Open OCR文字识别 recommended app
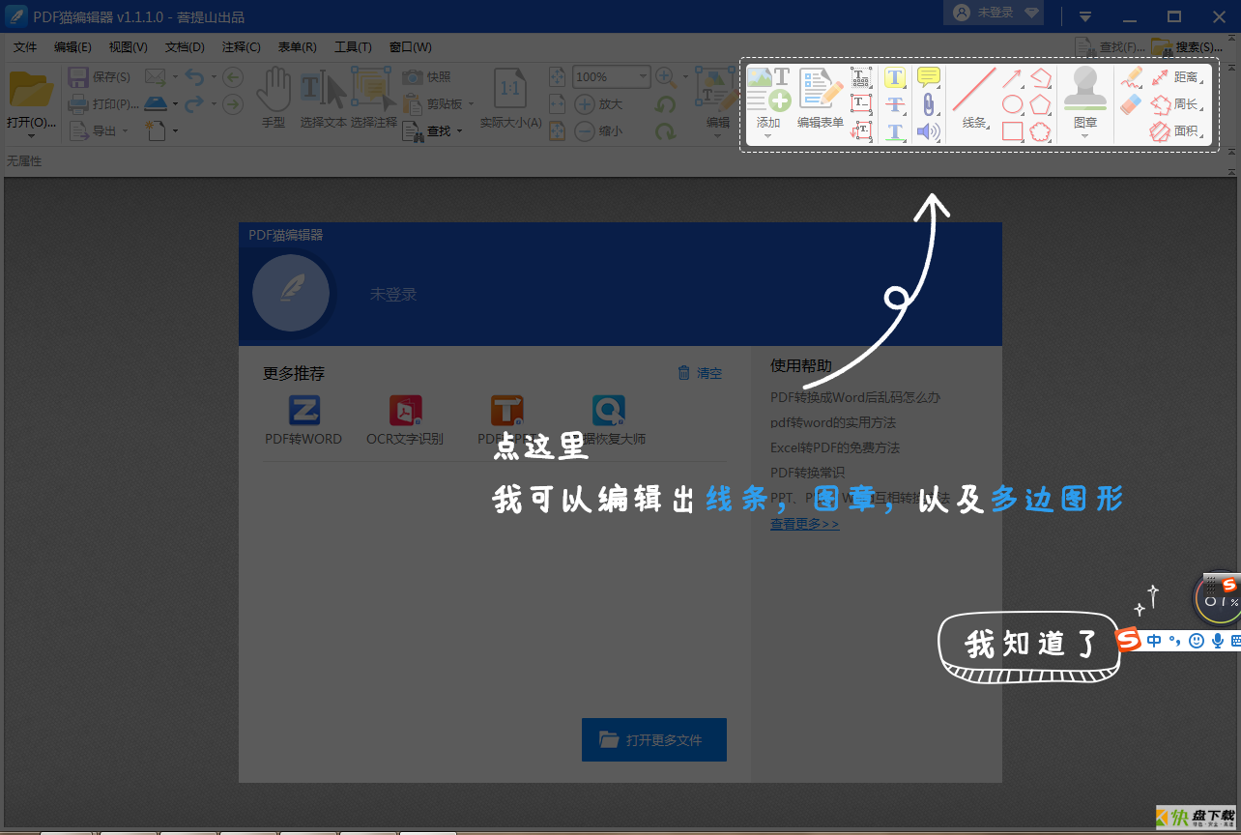Image resolution: width=1241 pixels, height=835 pixels. 405,420
